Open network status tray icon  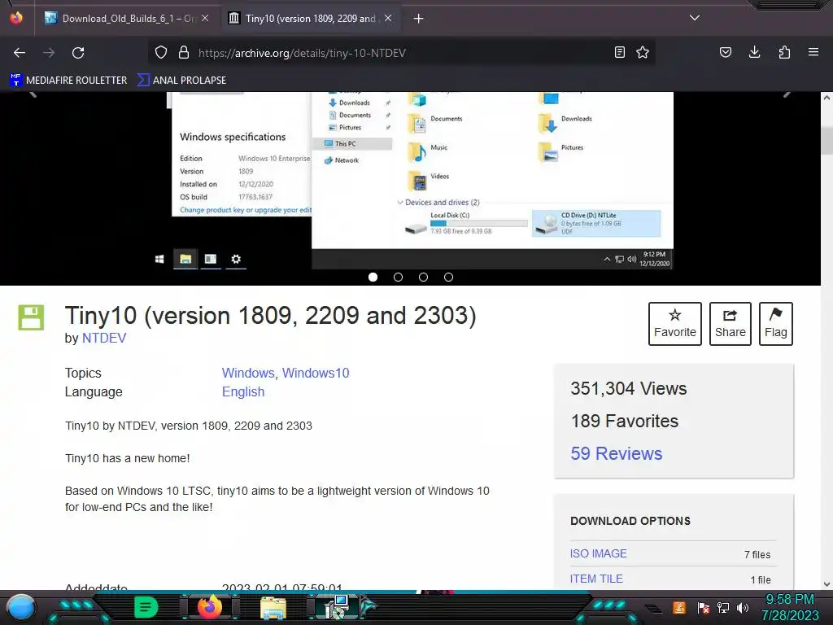[x=723, y=607]
